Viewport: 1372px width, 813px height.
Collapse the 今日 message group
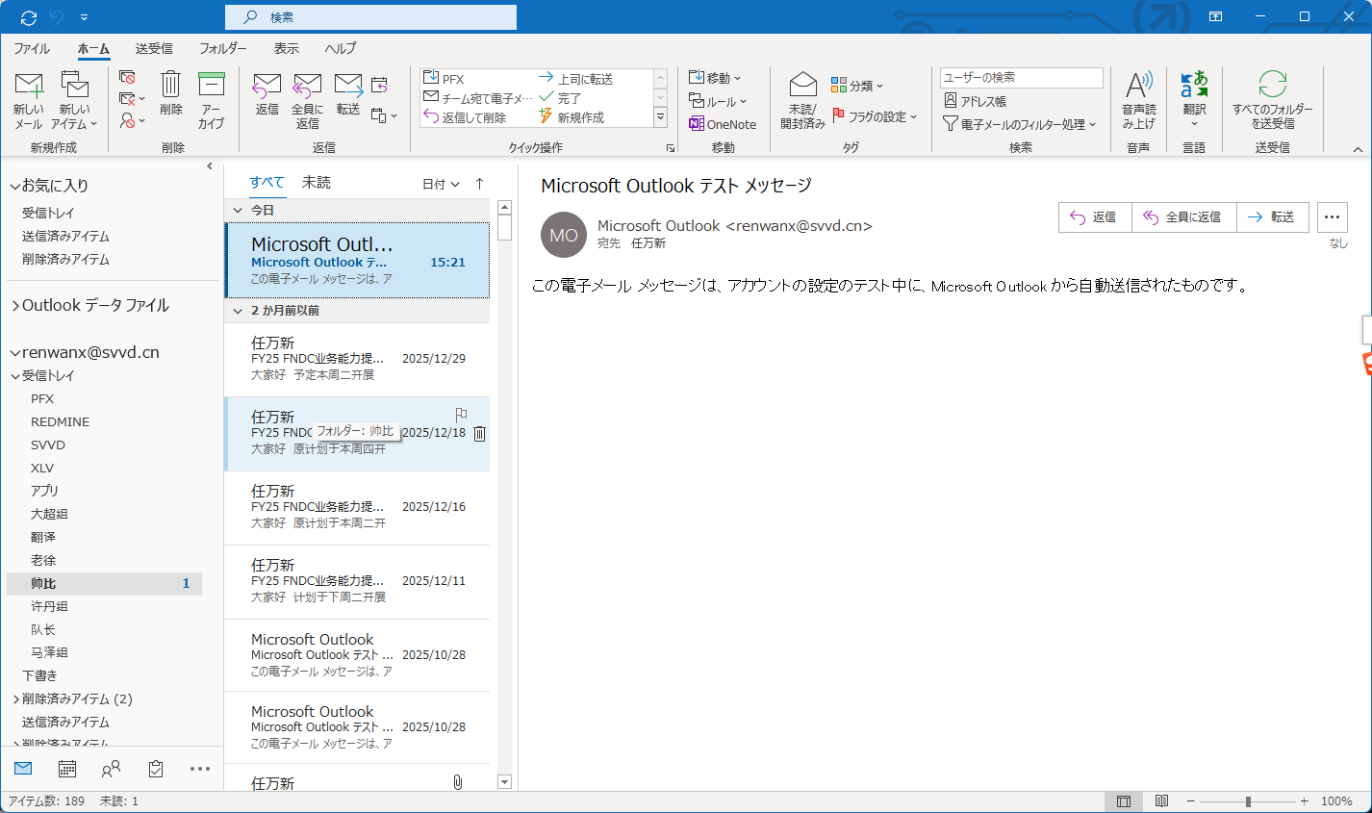pos(238,210)
